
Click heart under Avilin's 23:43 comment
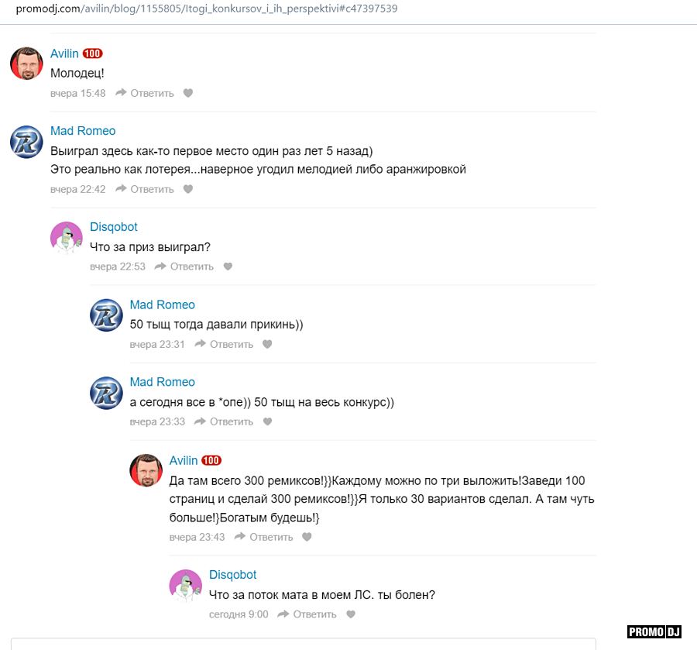[x=307, y=537]
